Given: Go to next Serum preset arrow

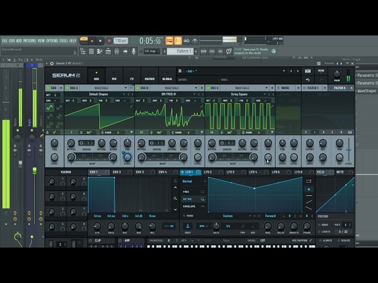Looking at the screenshot, I should pyautogui.click(x=298, y=71).
